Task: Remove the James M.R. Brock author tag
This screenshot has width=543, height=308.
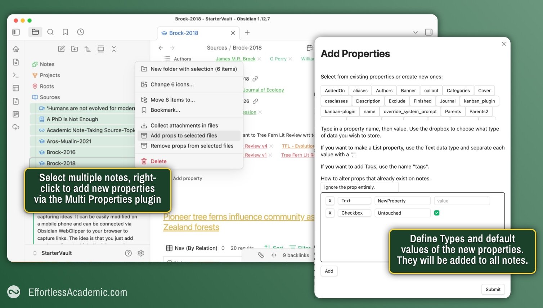Action: click(x=260, y=59)
